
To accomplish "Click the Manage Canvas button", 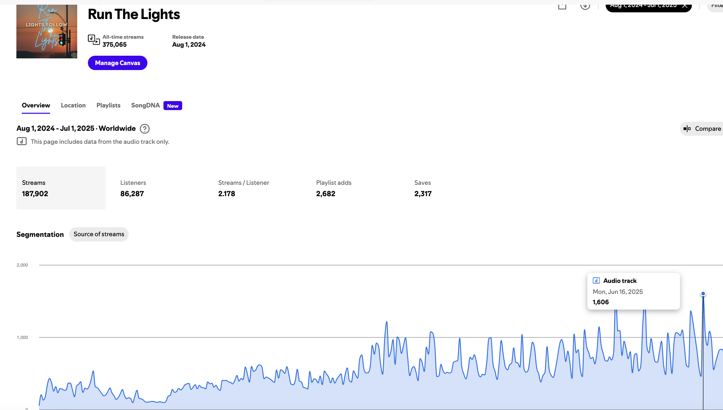I will click(x=117, y=63).
